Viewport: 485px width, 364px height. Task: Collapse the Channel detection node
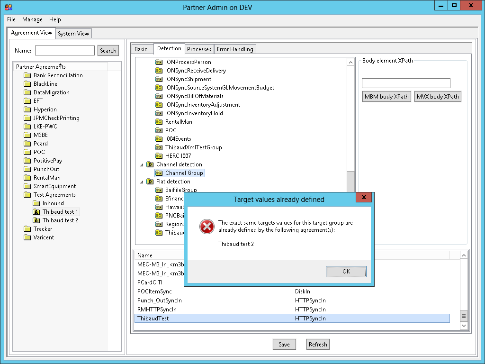pyautogui.click(x=142, y=165)
